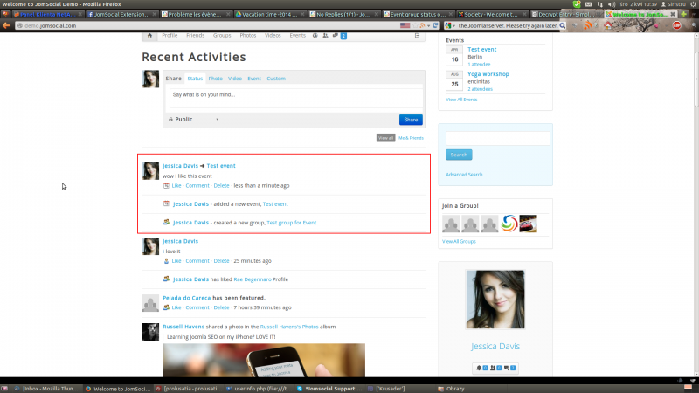699x393 pixels.
Task: Open Events menu in JomSocial toolbar
Action: [x=297, y=36]
